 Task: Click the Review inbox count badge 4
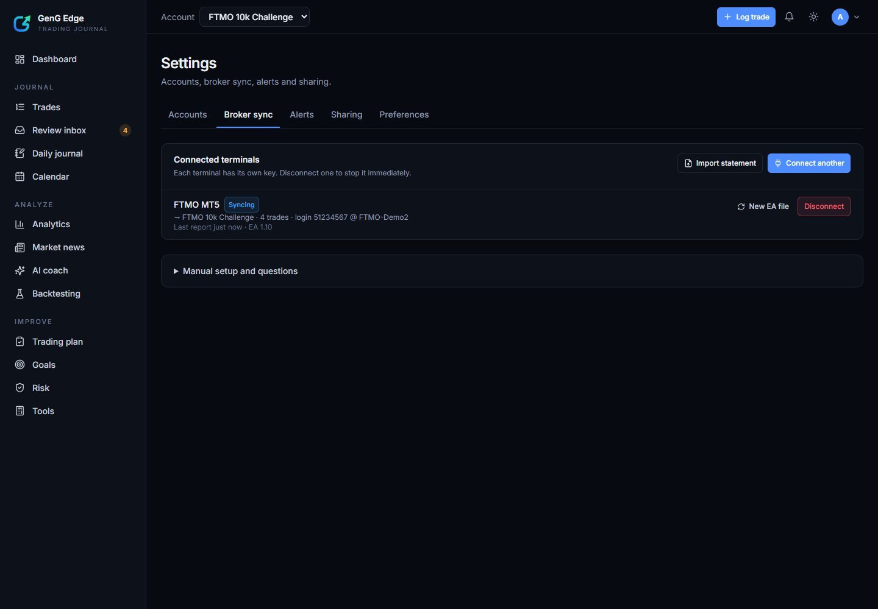pyautogui.click(x=125, y=130)
